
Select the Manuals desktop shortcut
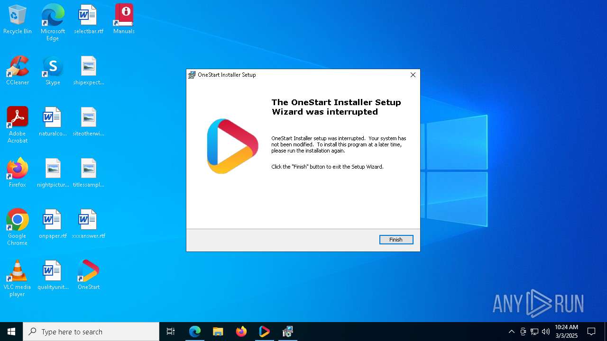(x=124, y=19)
